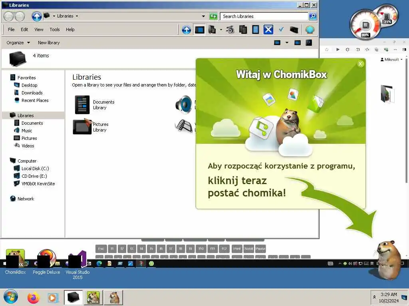Open the change-view dropdown arrow
Viewport: 409px width, 306px height.
[287, 43]
